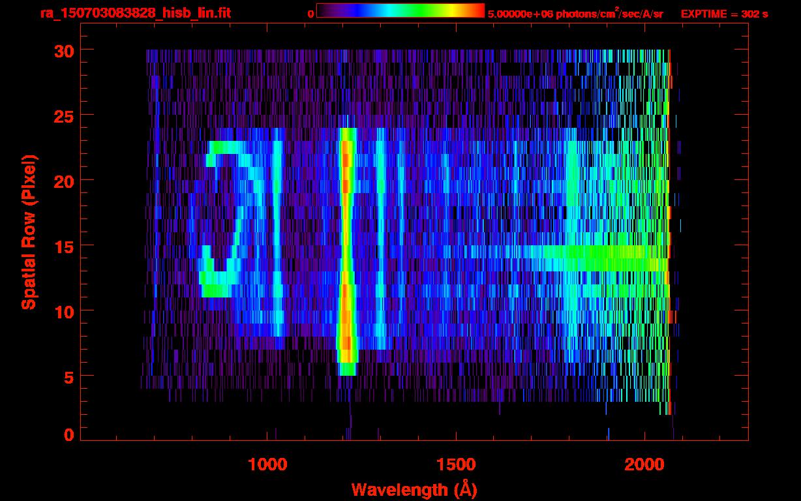Image resolution: width=801 pixels, height=501 pixels.
Task: Click the x-axis tick label 2000
Action: point(644,464)
